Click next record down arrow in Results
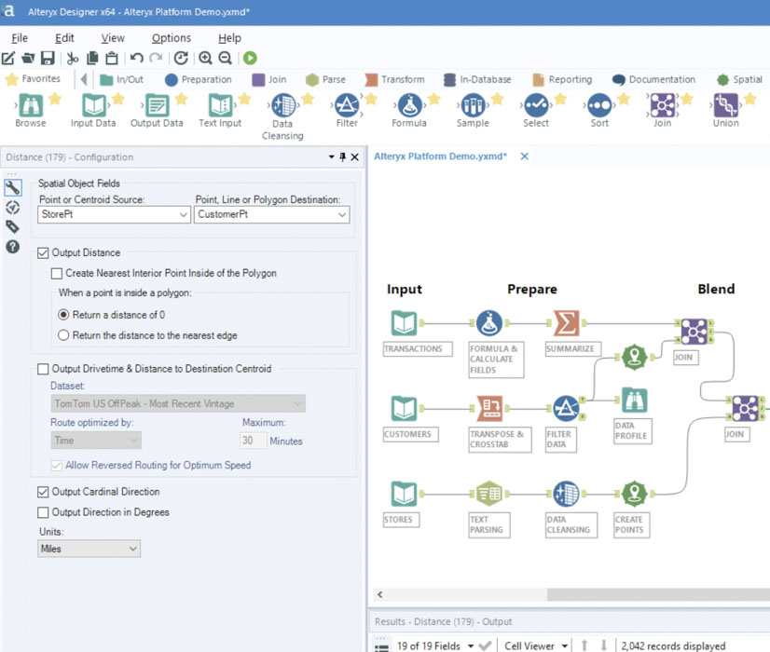This screenshot has height=652, width=770. pos(604,645)
